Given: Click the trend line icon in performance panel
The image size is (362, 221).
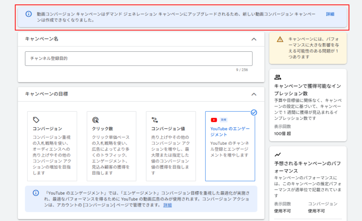Looking at the screenshot, I should point(278,154).
